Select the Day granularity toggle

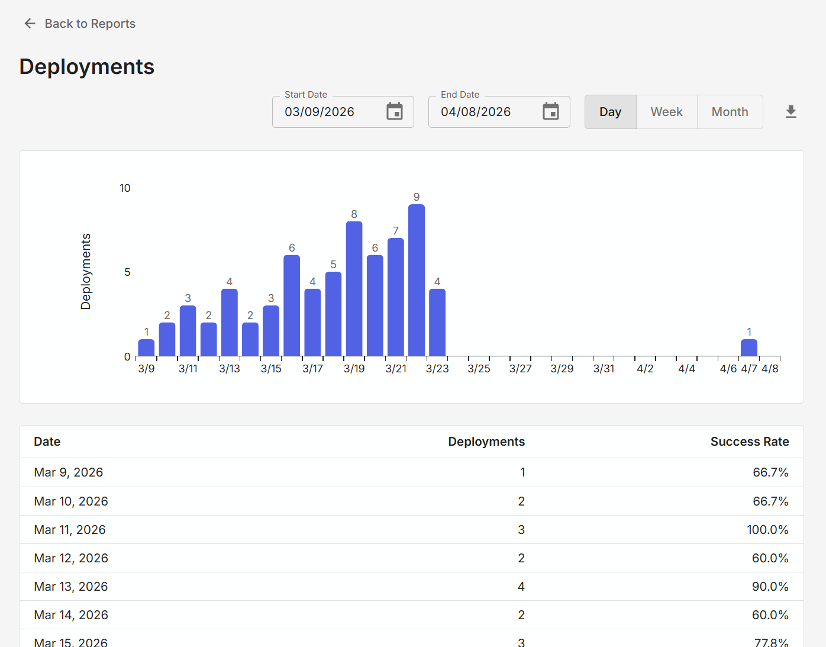click(610, 112)
